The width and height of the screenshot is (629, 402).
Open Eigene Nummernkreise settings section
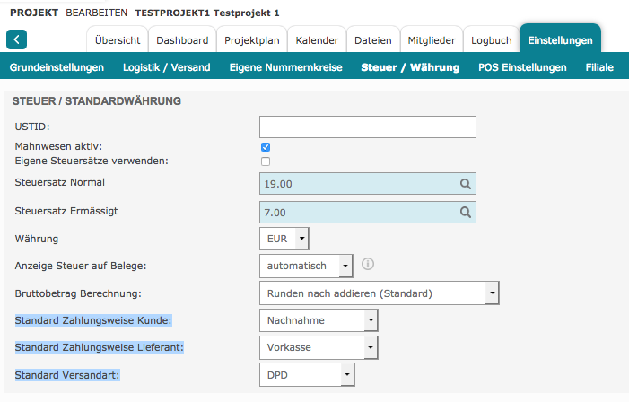point(285,67)
